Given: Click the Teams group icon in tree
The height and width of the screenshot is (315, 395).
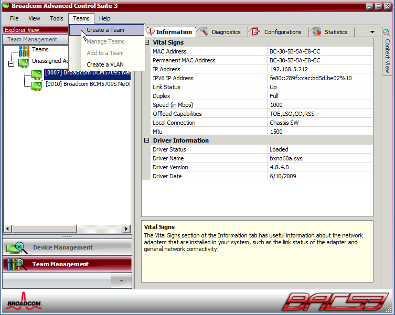Looking at the screenshot, I should click(x=24, y=51).
